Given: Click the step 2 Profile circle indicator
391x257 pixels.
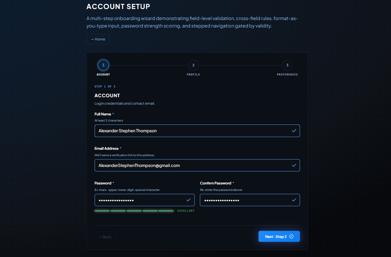Looking at the screenshot, I should [193, 65].
